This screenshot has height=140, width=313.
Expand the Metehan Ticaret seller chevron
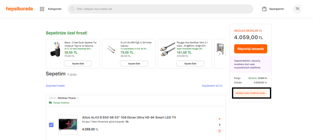(78, 98)
